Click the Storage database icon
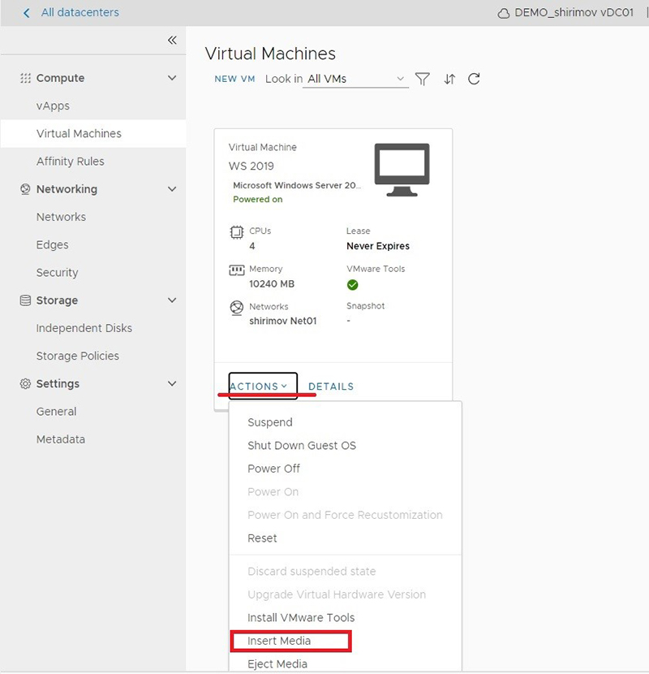The height and width of the screenshot is (674, 649). pyautogui.click(x=25, y=300)
